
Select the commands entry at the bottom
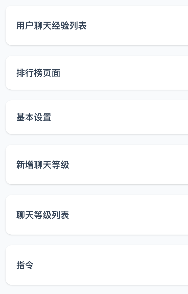[25, 265]
